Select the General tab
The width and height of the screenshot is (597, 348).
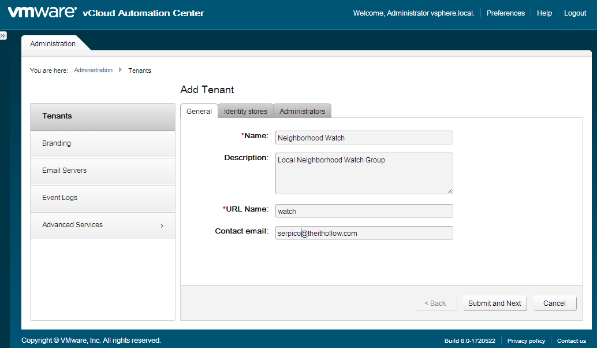point(199,112)
